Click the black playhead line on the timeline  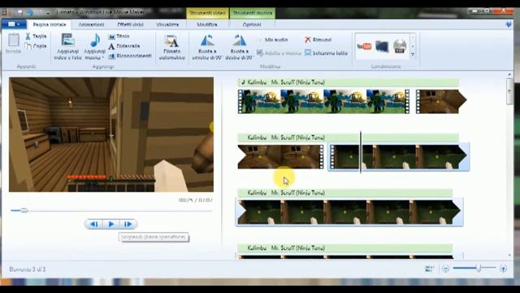point(361,152)
